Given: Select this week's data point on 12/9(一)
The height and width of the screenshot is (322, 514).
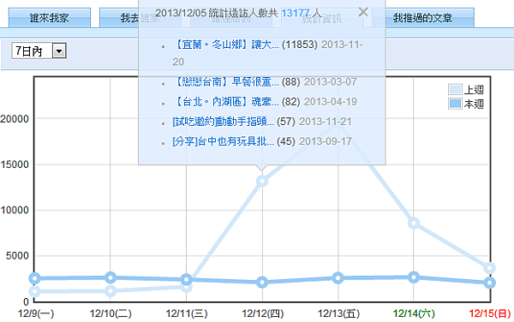Looking at the screenshot, I should (x=35, y=278).
